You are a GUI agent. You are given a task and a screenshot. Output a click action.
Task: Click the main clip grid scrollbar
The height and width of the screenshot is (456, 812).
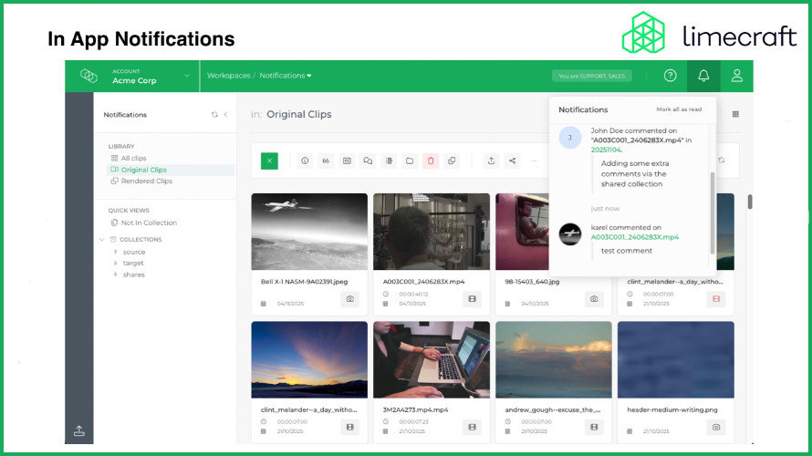(x=750, y=202)
